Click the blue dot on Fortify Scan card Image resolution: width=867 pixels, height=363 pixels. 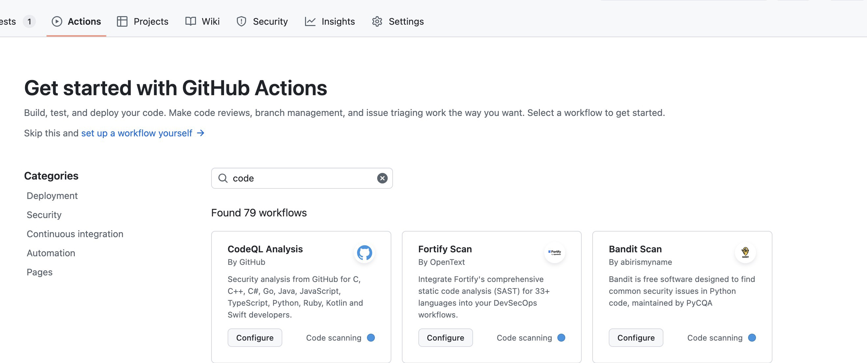tap(561, 337)
